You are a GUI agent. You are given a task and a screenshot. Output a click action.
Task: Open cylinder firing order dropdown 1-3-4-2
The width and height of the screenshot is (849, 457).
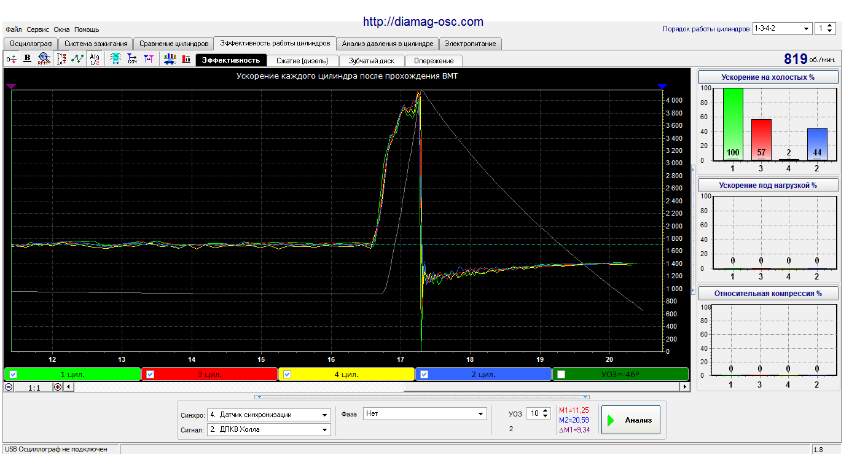pos(782,28)
